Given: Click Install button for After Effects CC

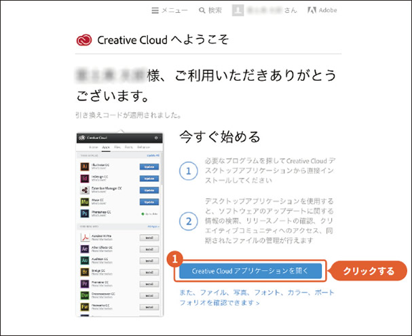Looking at the screenshot, I should (149, 249).
